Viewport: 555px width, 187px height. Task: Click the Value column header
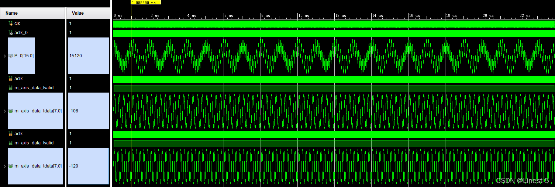coord(88,13)
